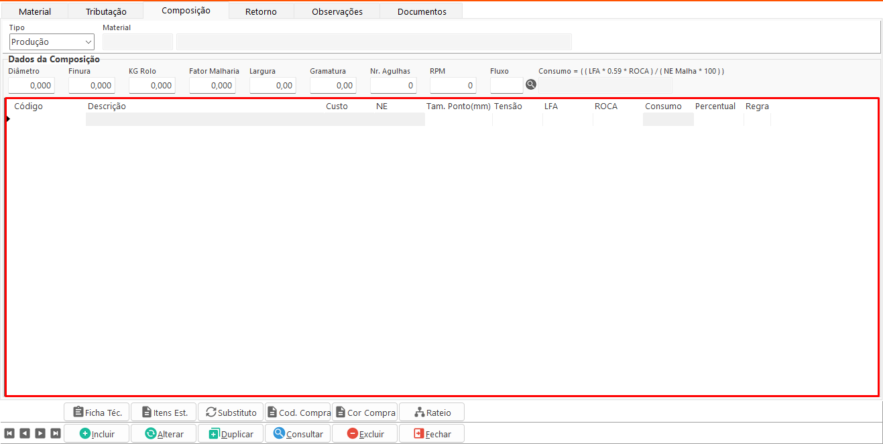This screenshot has height=444, width=883.
Task: Click Excluir to delete the record
Action: coord(365,434)
